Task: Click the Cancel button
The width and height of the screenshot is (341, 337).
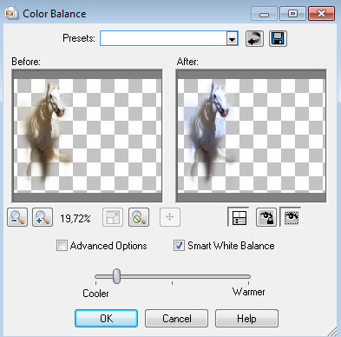Action: [x=176, y=319]
